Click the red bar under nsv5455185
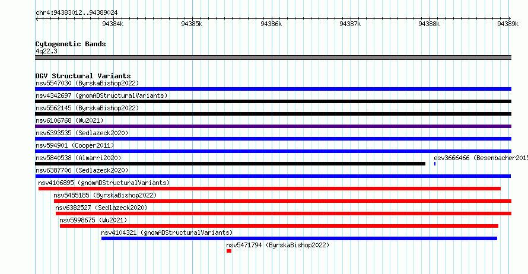 click(x=282, y=201)
